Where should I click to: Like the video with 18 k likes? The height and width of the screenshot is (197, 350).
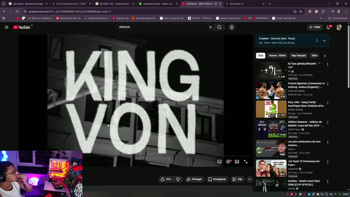[x=165, y=179]
